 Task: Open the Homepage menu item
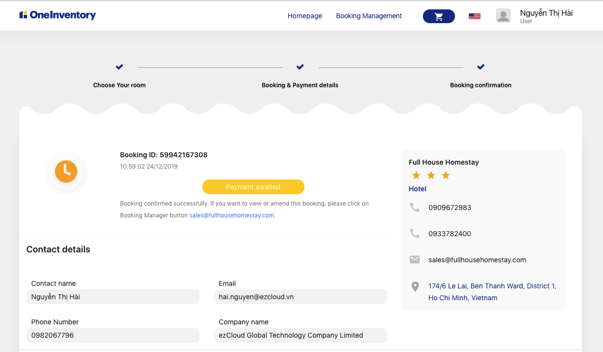(304, 16)
